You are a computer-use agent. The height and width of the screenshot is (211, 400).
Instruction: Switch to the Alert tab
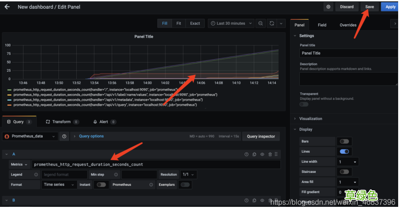[104, 122]
